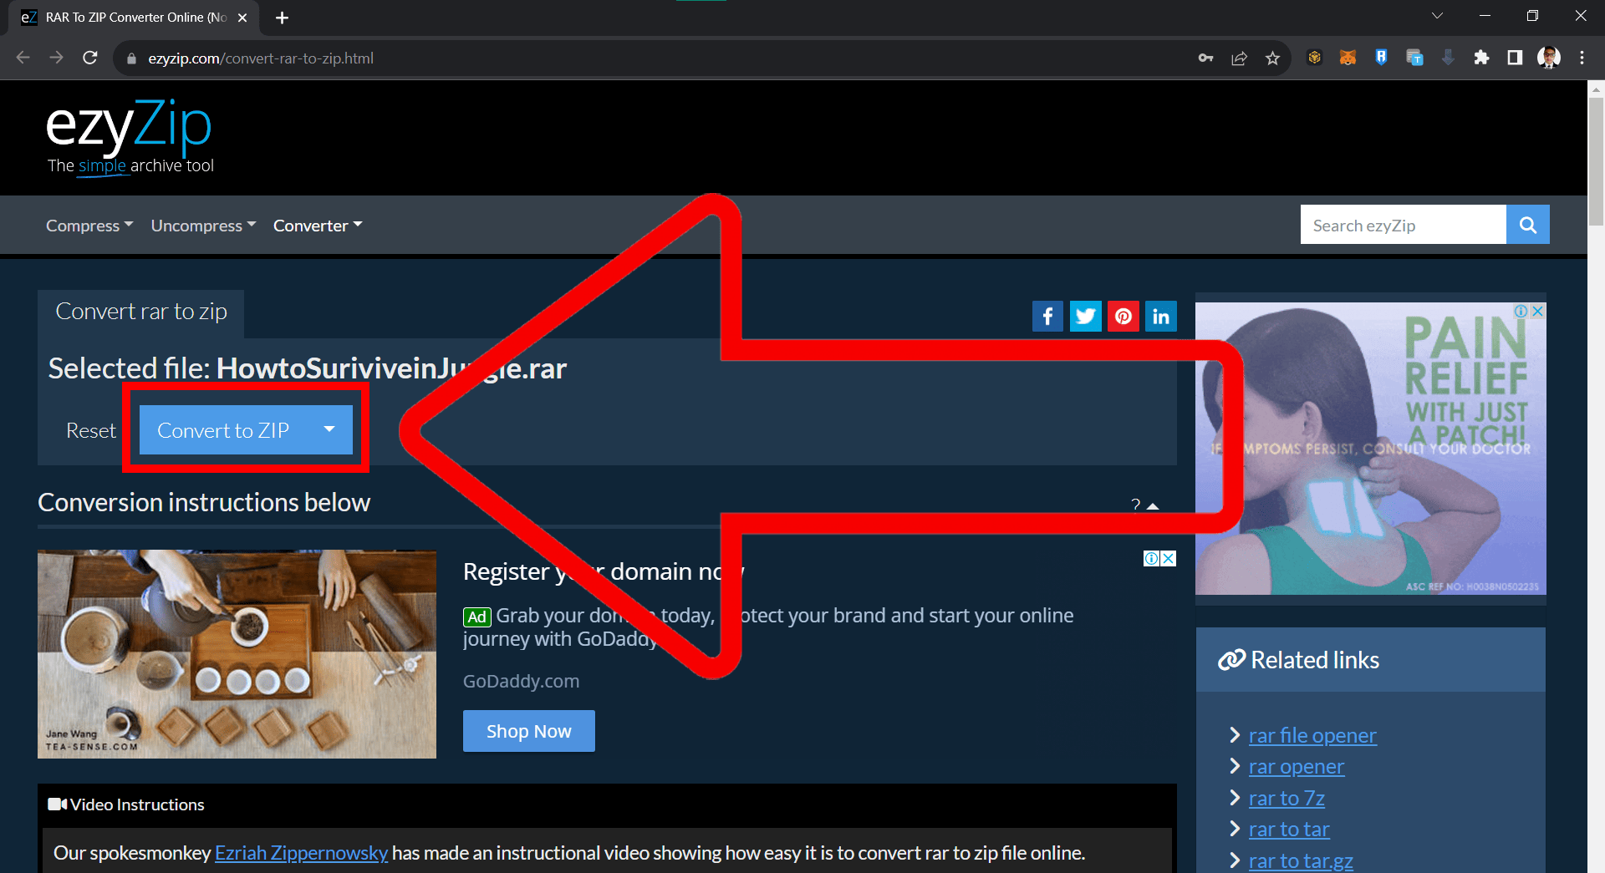Open Convert to ZIP dropdown arrow

pyautogui.click(x=329, y=429)
